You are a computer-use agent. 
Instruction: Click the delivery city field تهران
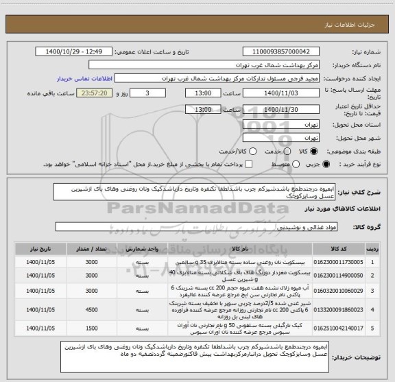(x=281, y=138)
